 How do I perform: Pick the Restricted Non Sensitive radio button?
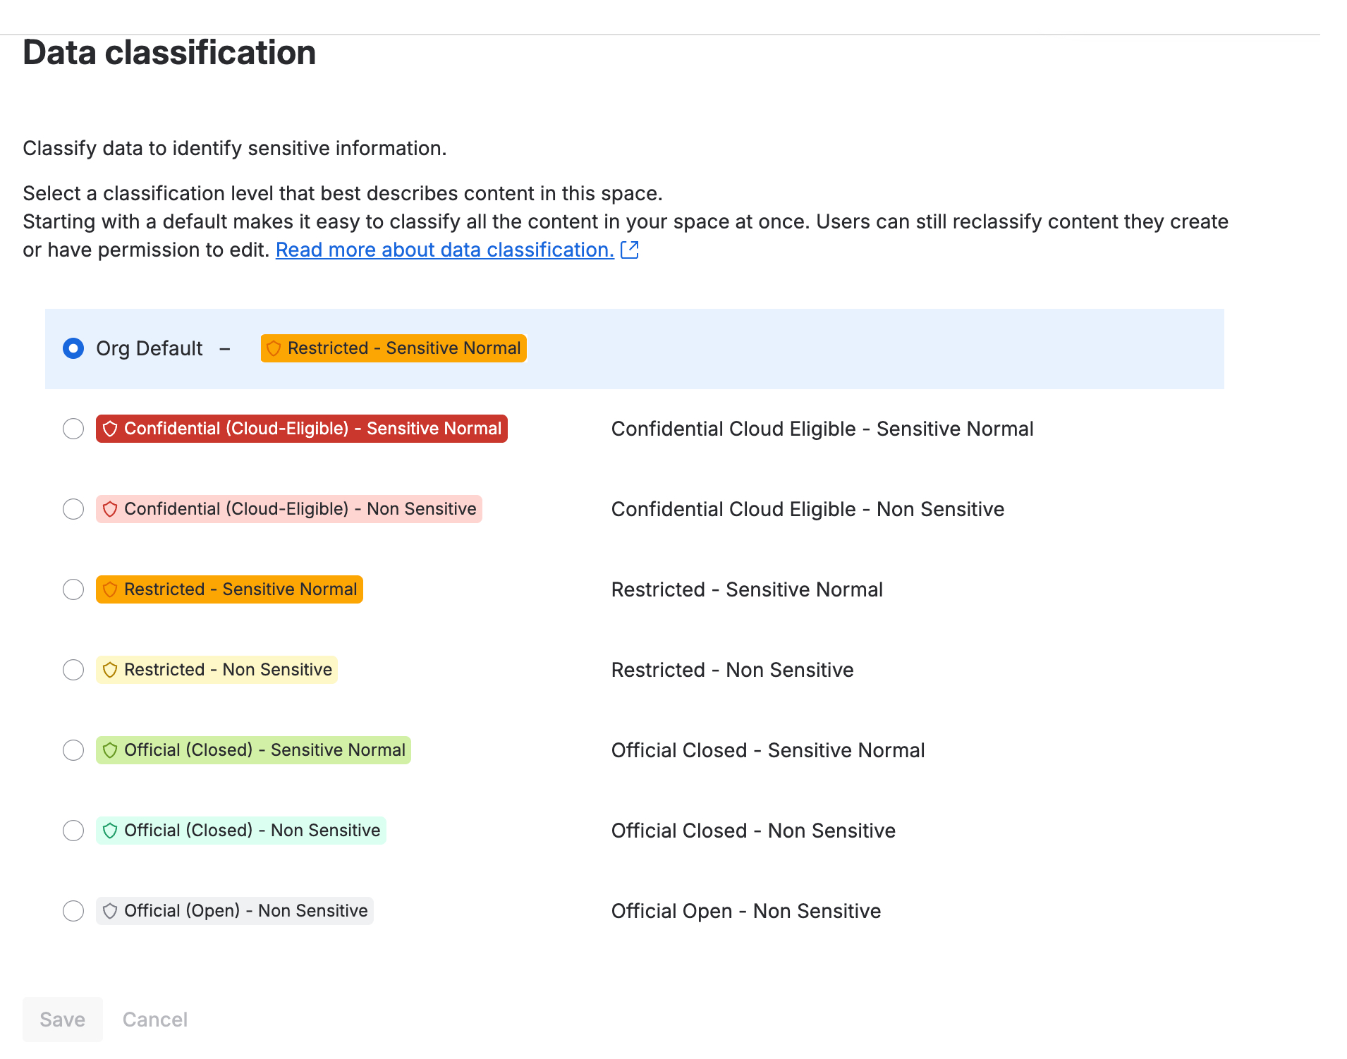pyautogui.click(x=73, y=670)
